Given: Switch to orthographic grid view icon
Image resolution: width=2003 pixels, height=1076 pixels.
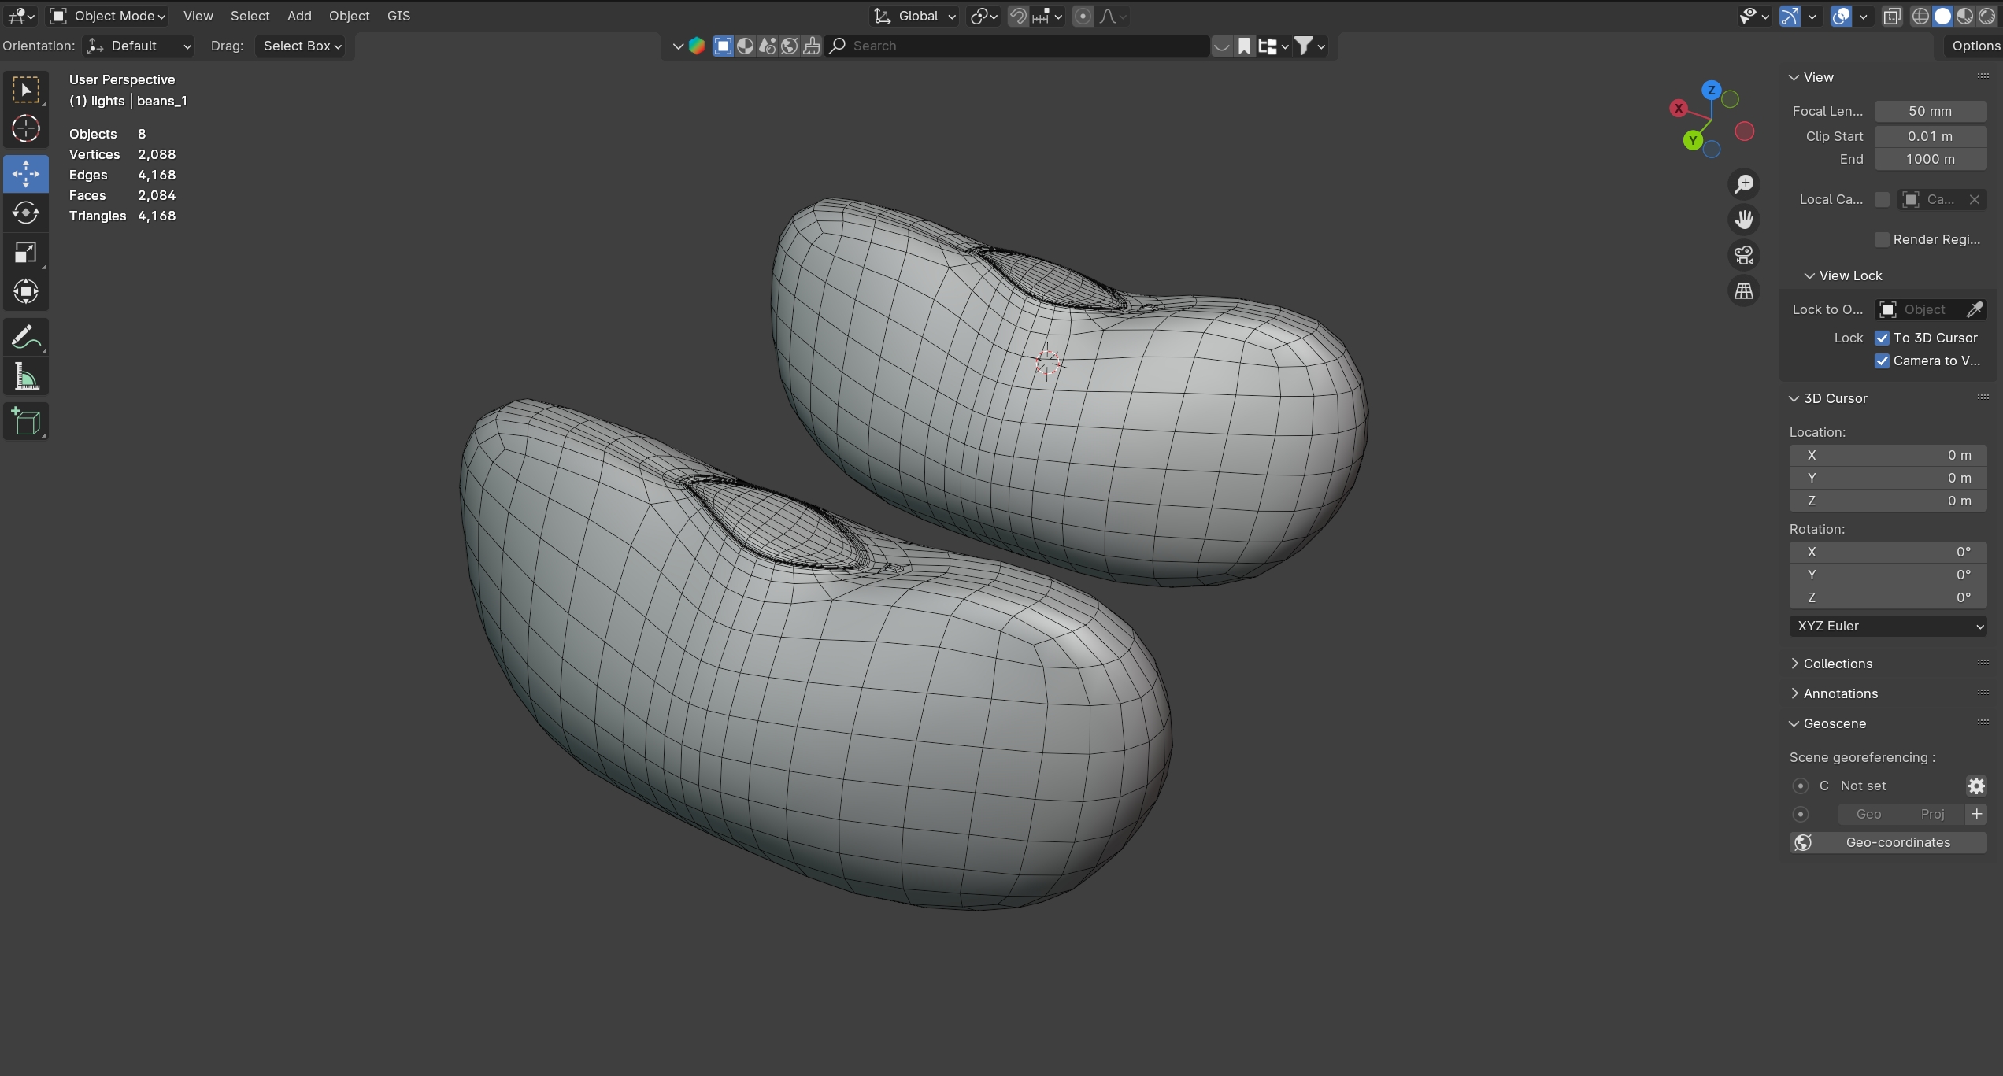Looking at the screenshot, I should click(1744, 291).
